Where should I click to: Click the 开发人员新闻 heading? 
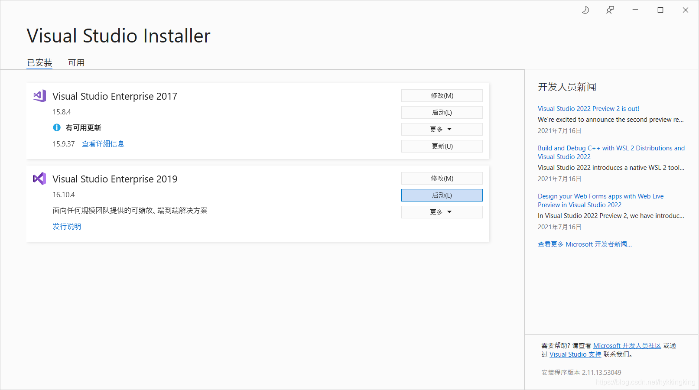coord(567,87)
